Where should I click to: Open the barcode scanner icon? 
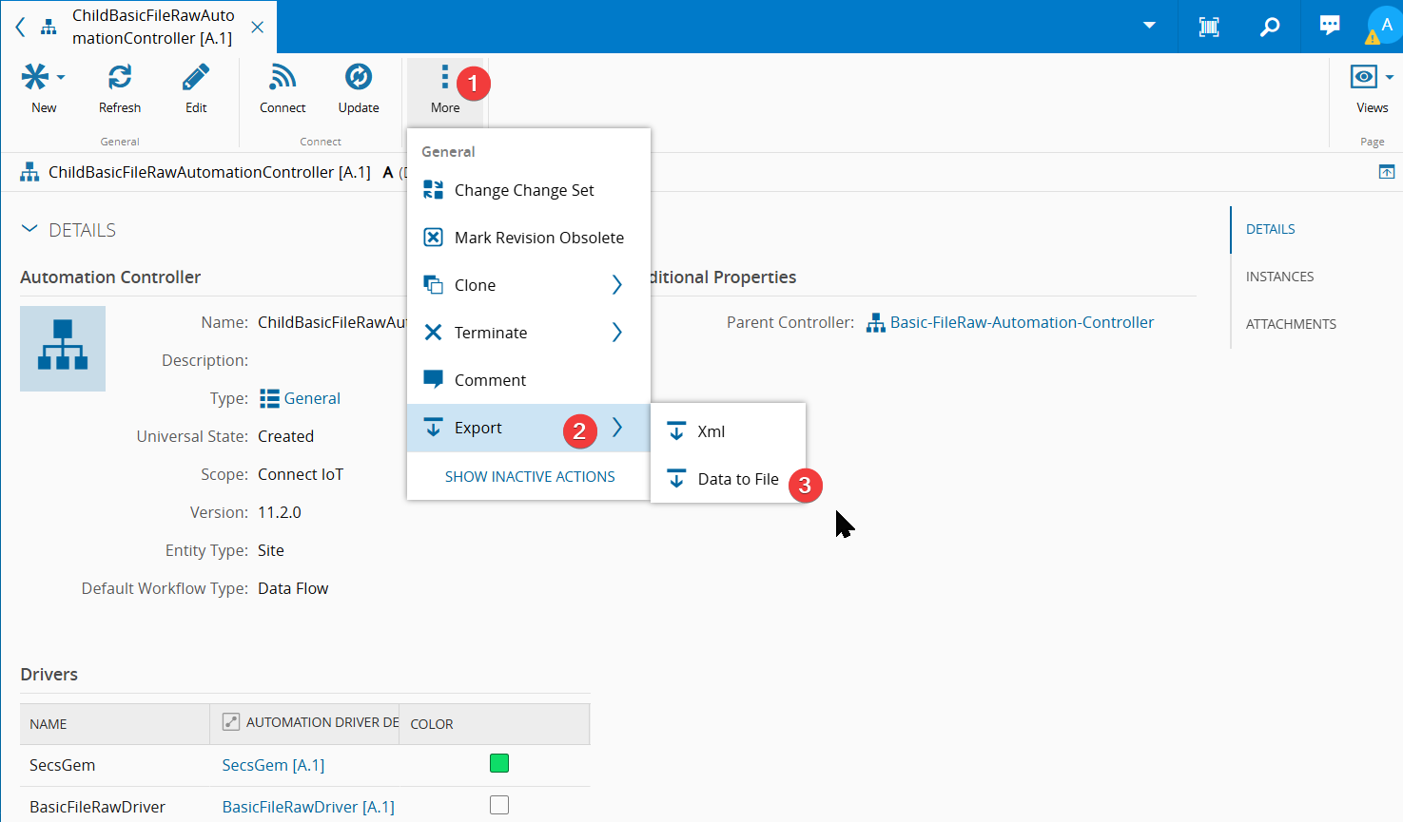1209,27
